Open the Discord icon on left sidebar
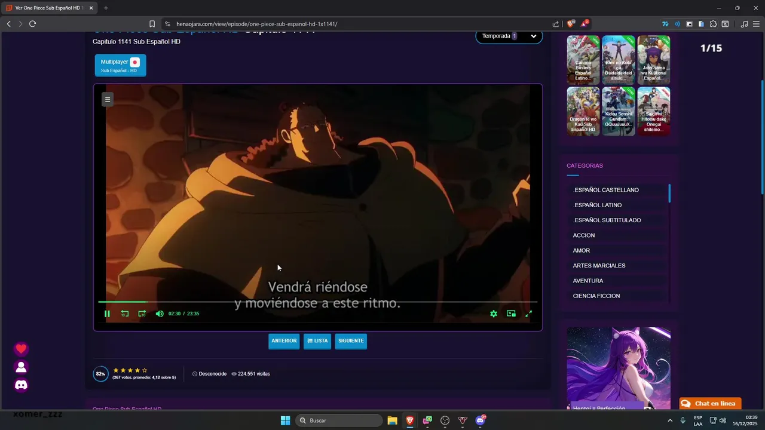The image size is (765, 430). (x=21, y=385)
